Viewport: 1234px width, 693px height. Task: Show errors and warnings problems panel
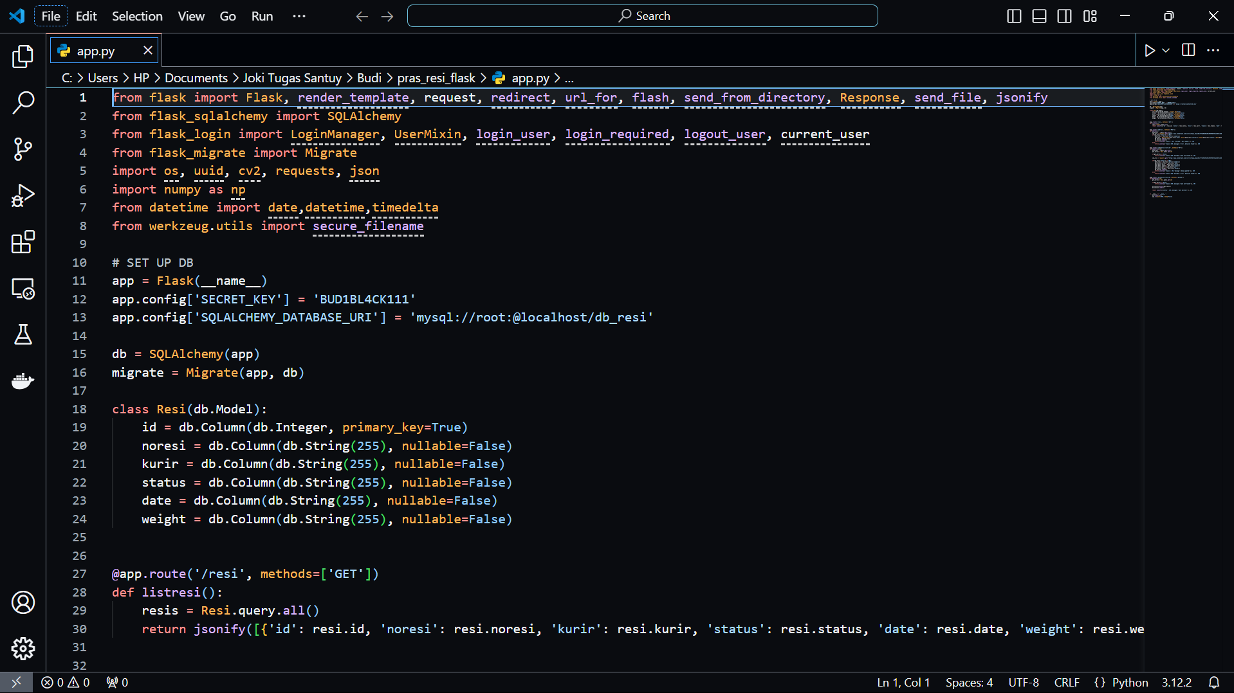pos(66,683)
